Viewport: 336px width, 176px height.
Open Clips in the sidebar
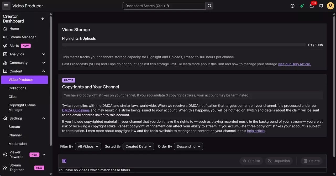[x=13, y=97]
